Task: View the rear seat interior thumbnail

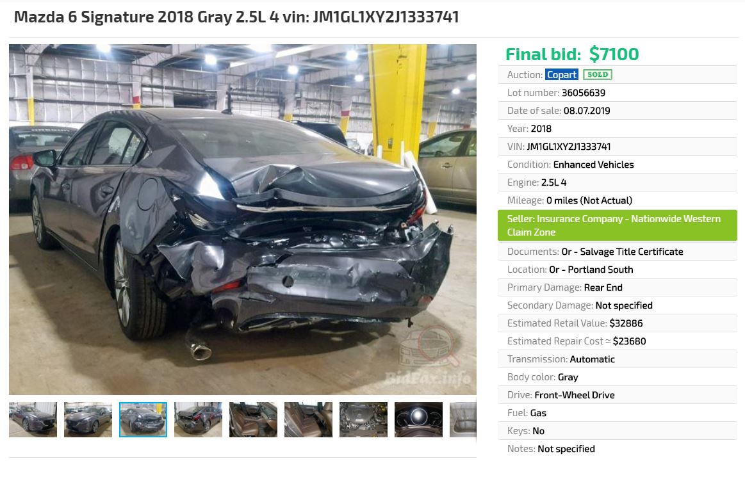Action: [308, 419]
